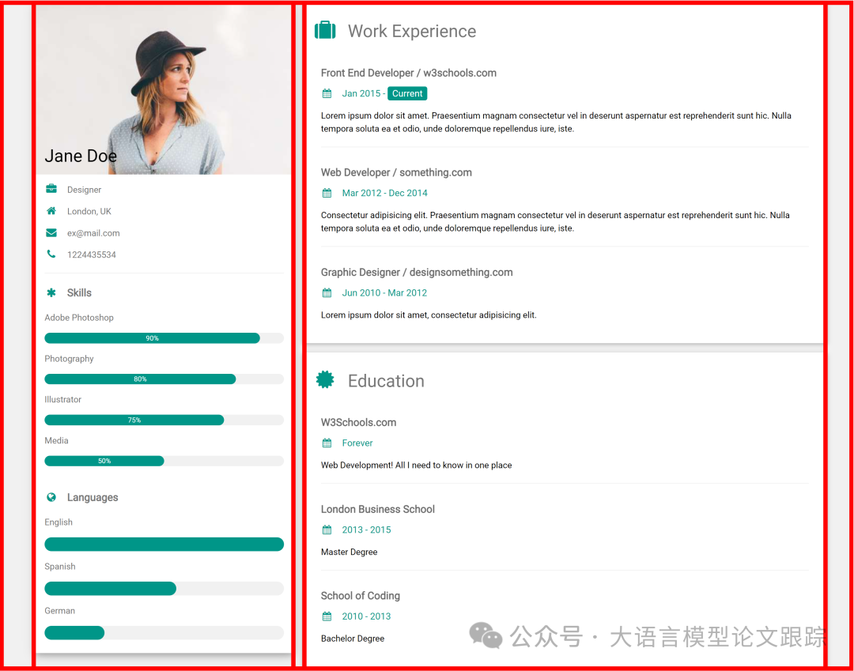Click the Jun 2010 - Mar 2012 date
Viewport: 854px width, 671px height.
(x=384, y=292)
